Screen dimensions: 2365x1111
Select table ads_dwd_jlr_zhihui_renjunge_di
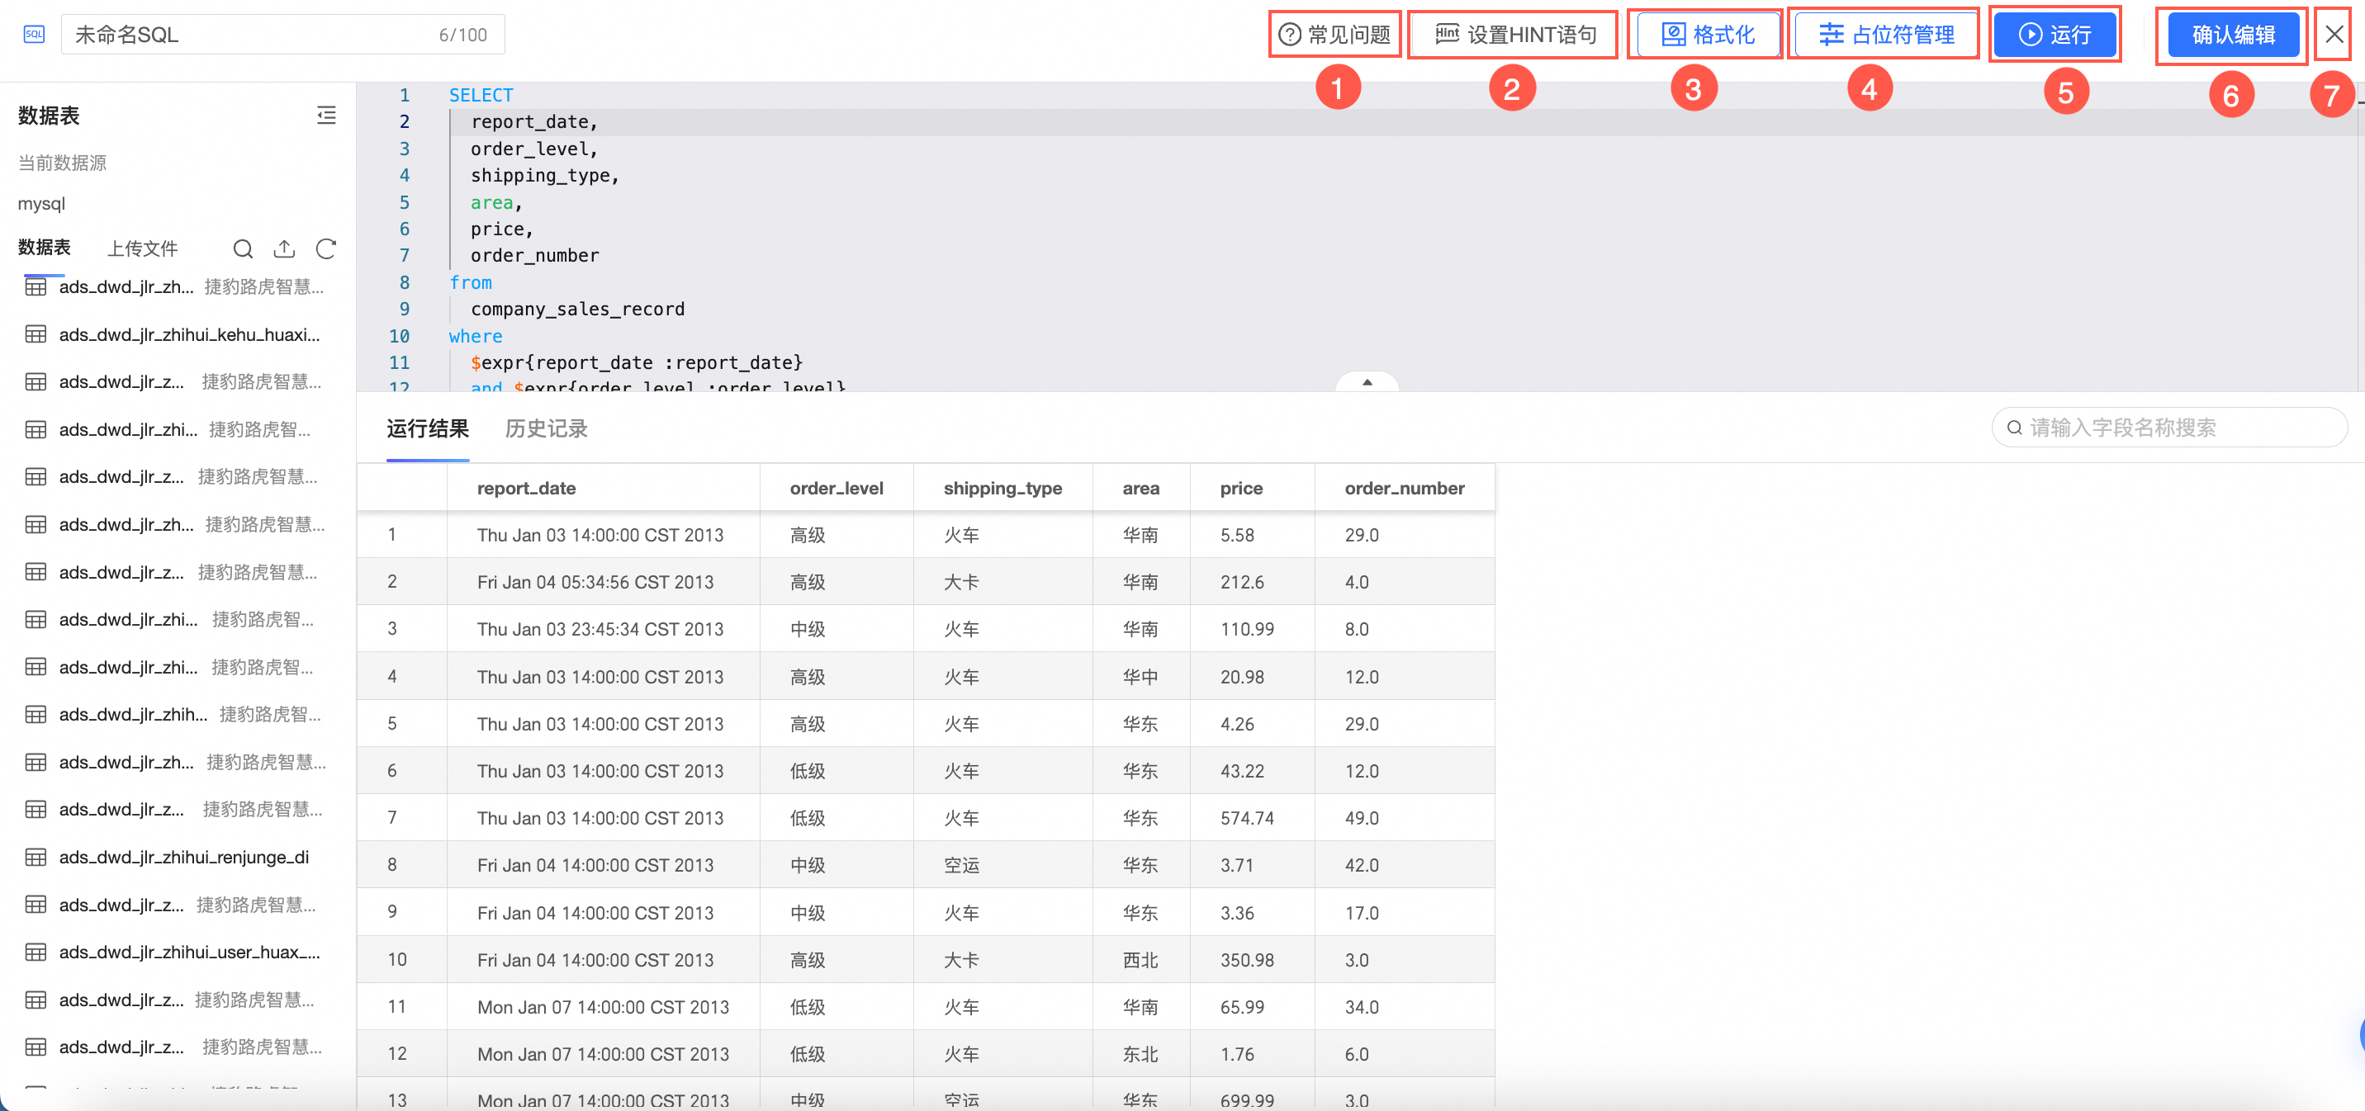click(183, 857)
